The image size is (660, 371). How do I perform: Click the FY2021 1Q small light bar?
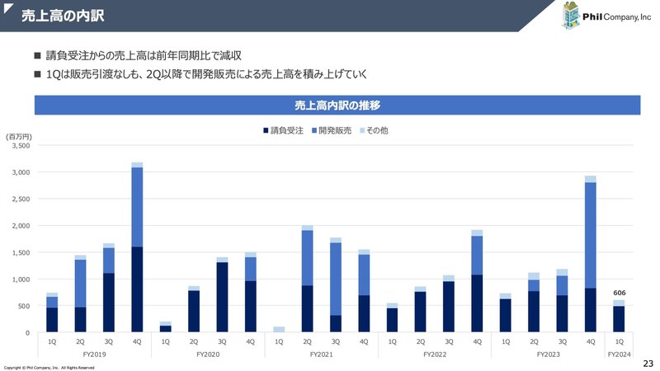[x=279, y=329]
